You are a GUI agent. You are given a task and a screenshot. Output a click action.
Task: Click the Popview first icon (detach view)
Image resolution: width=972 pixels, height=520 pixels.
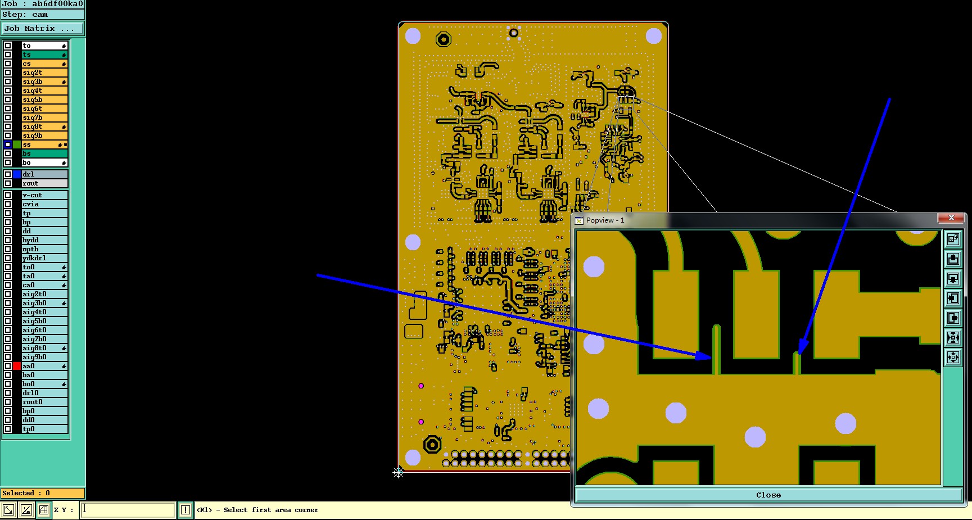coord(953,239)
